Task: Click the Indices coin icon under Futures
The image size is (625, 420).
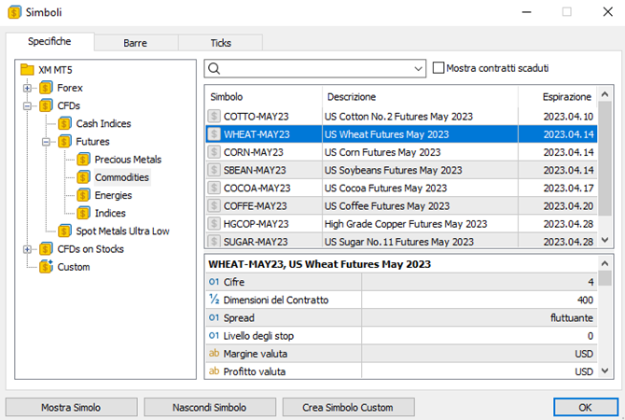Action: click(83, 213)
